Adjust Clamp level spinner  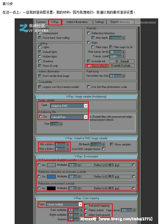tap(134, 210)
